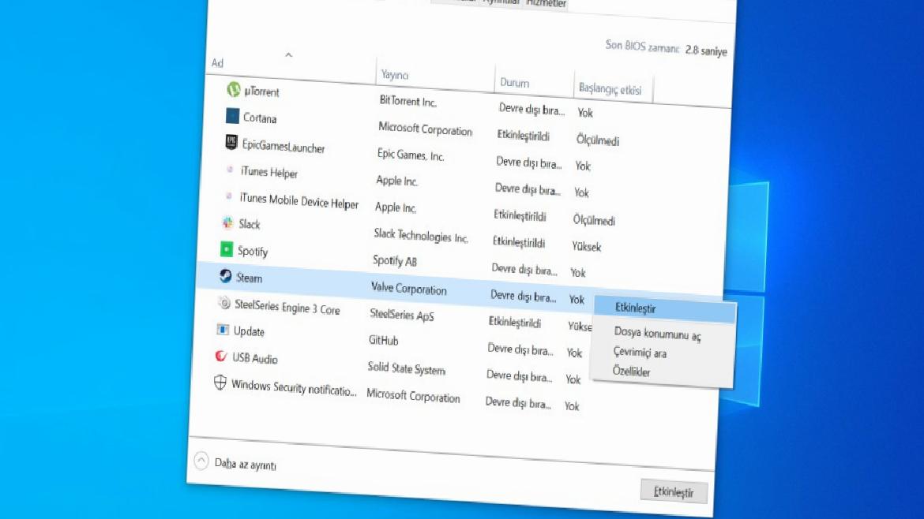Switch to the Hizmetler tab
This screenshot has width=924, height=519.
pos(546,3)
